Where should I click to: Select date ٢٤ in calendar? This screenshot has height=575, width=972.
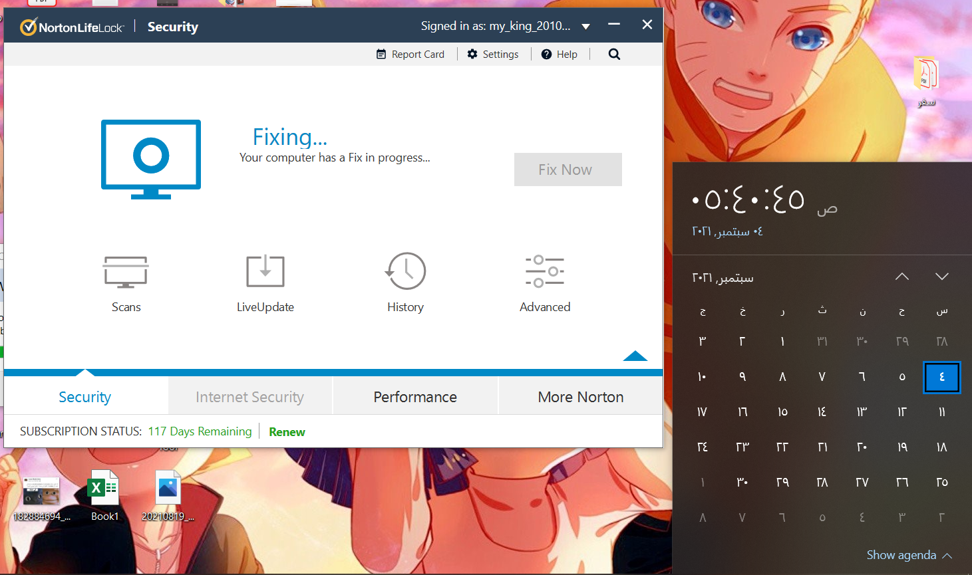(703, 447)
